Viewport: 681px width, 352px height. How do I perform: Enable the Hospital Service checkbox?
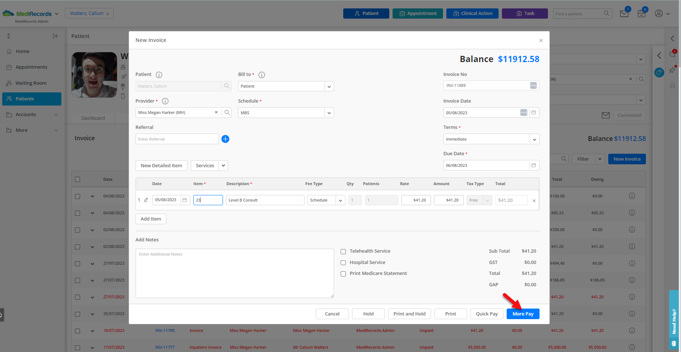(343, 263)
